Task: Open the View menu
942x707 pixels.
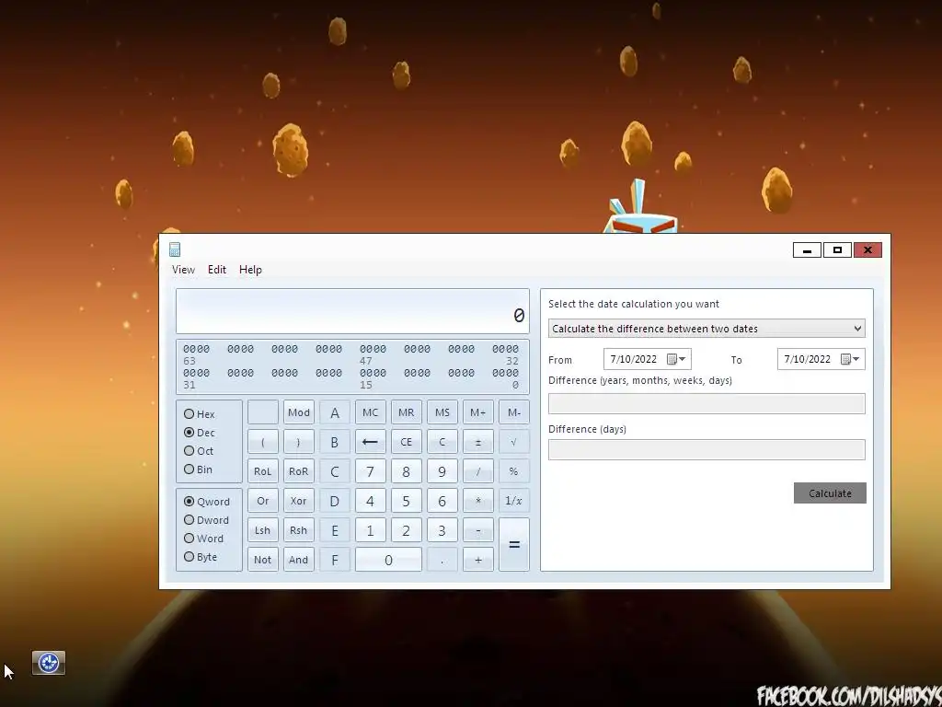Action: 183,270
